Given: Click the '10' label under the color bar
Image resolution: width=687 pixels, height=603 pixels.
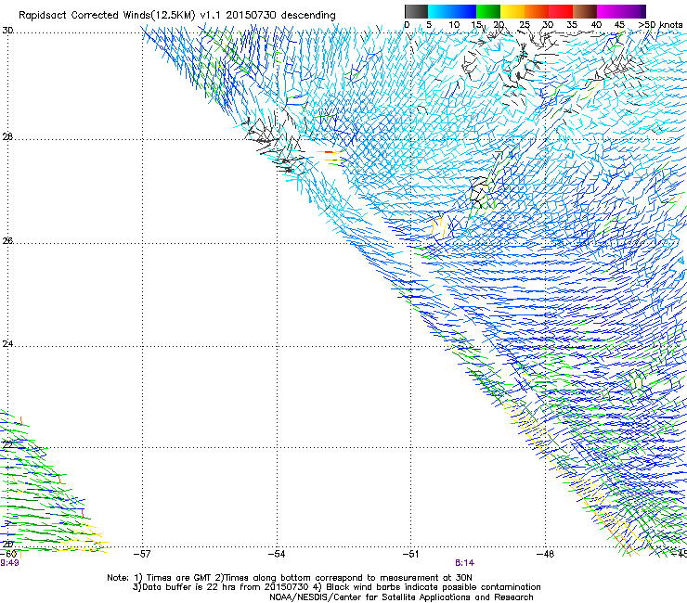Looking at the screenshot, I should pos(454,24).
